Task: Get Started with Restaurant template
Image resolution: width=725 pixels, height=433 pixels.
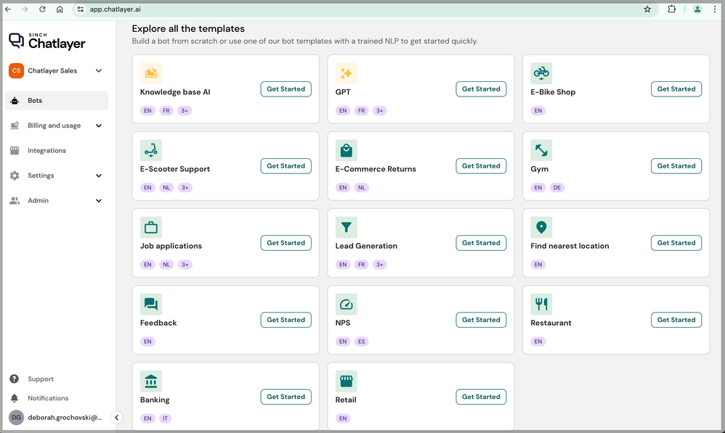Action: [x=676, y=320]
